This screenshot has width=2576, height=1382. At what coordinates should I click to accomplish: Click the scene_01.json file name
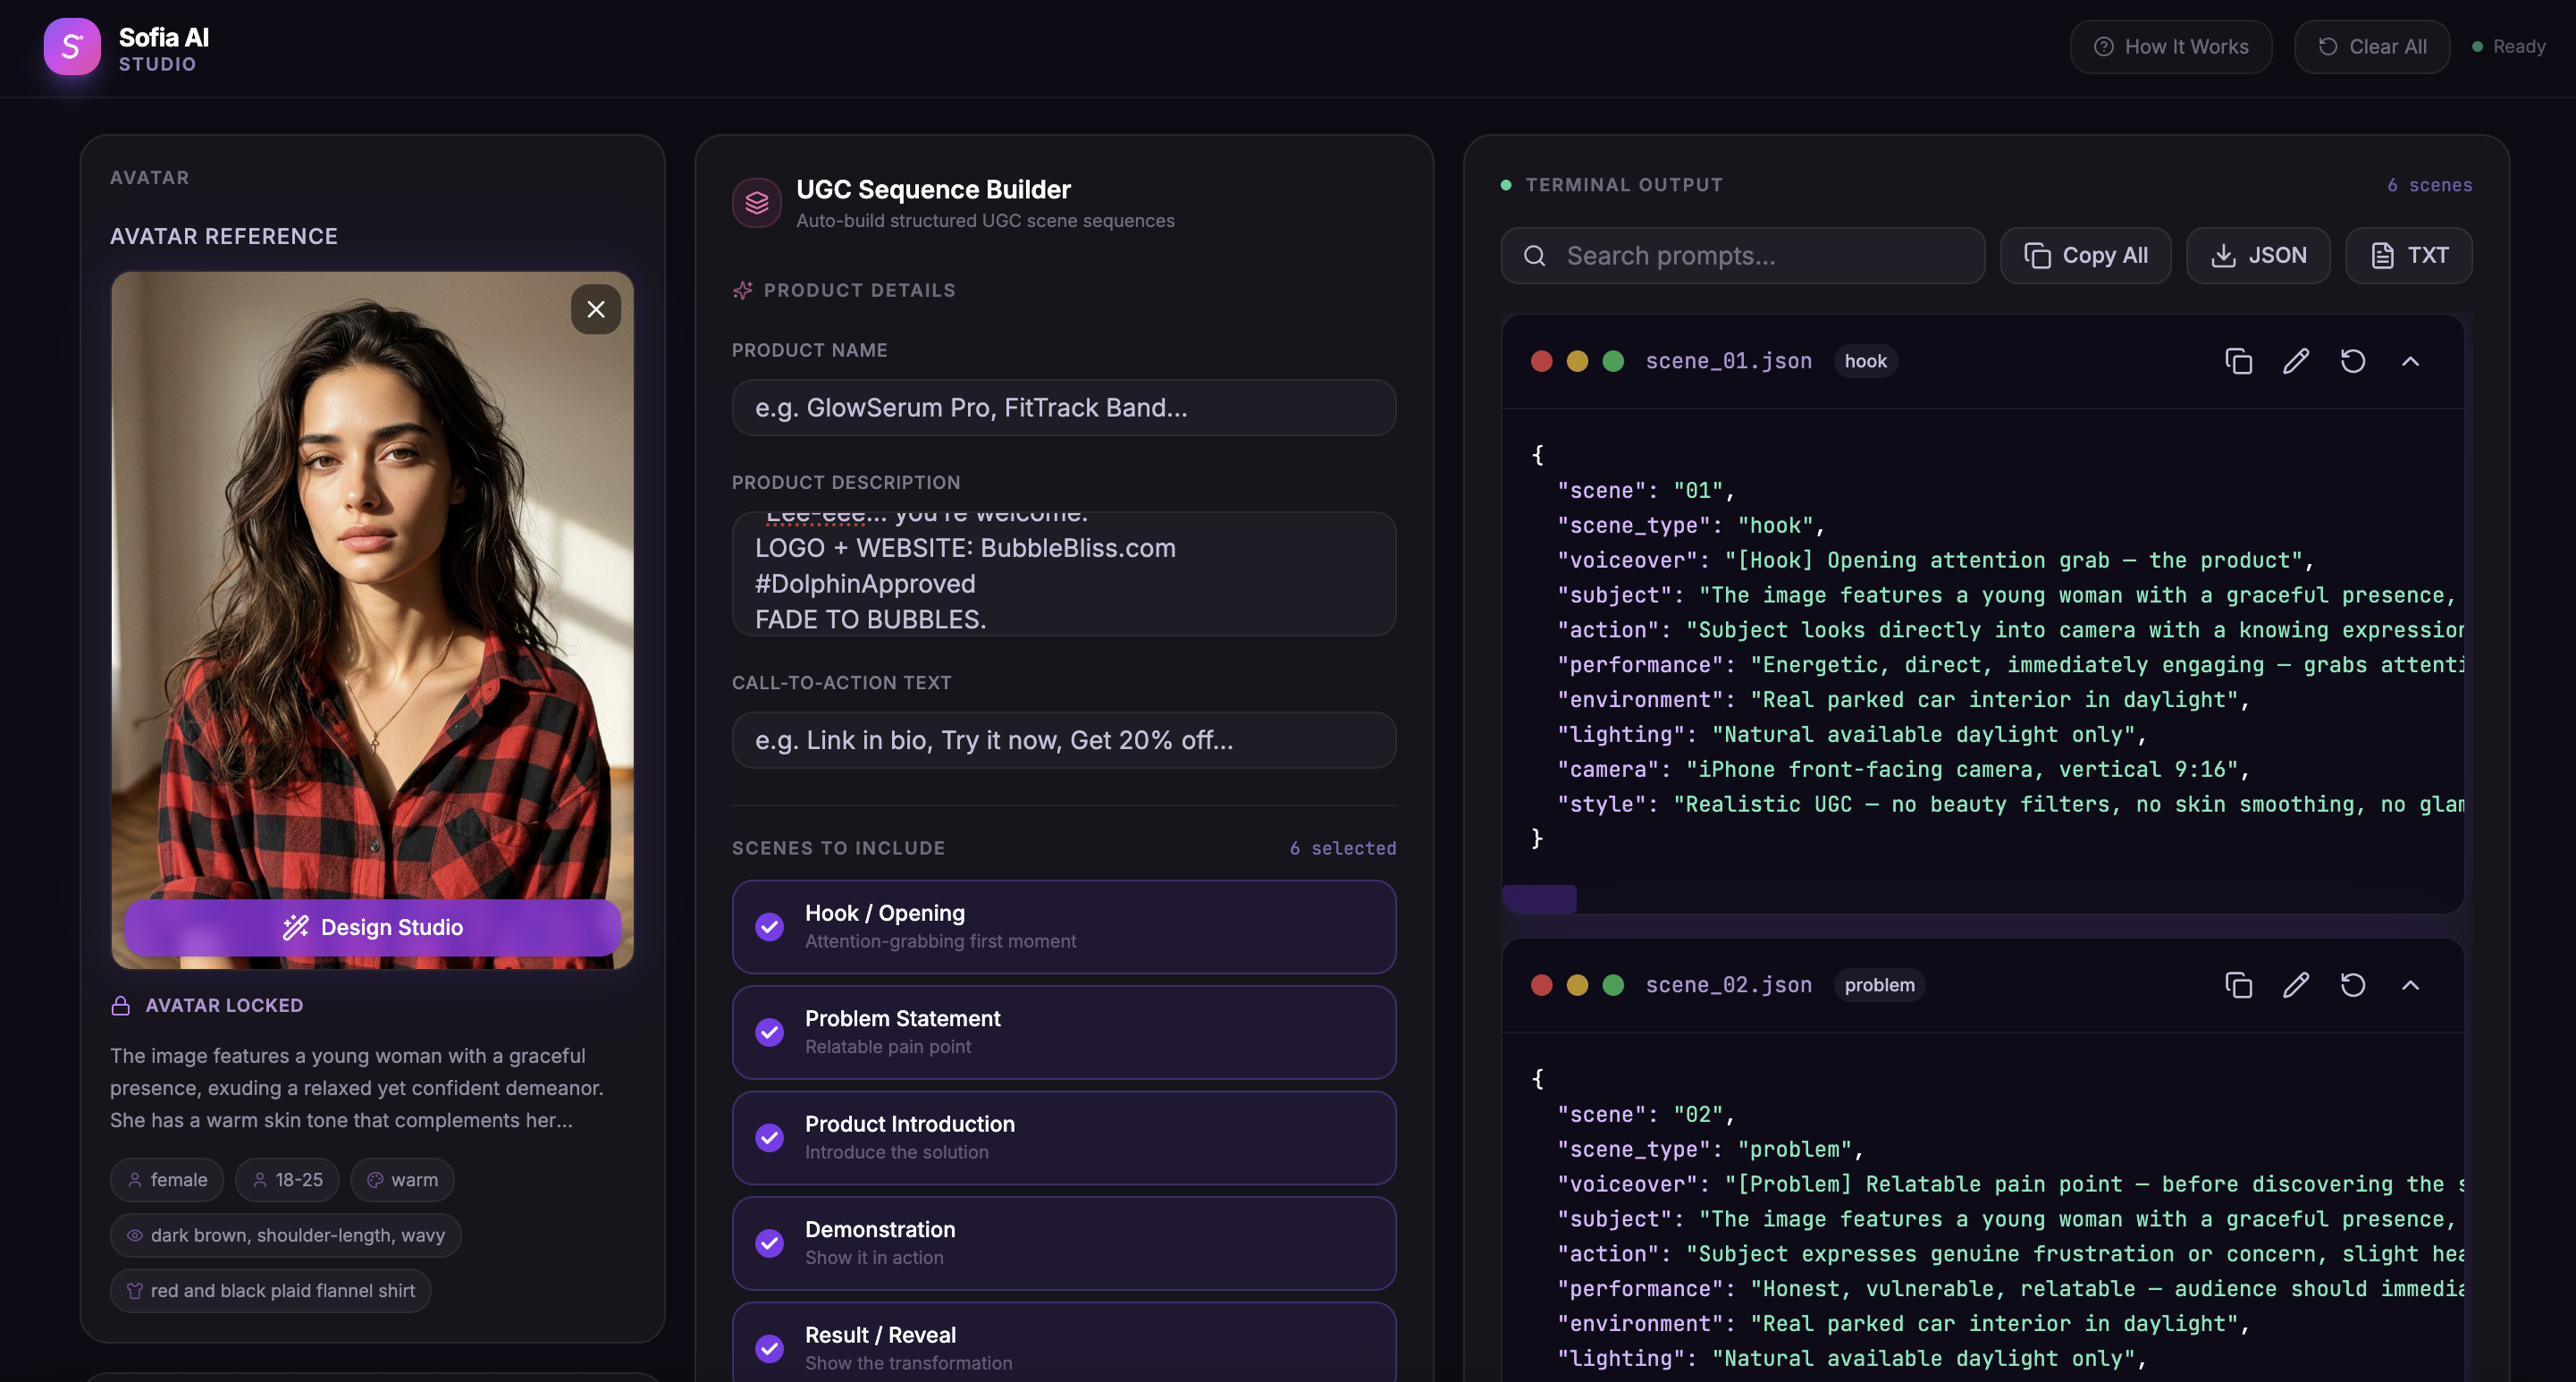[x=1728, y=361]
